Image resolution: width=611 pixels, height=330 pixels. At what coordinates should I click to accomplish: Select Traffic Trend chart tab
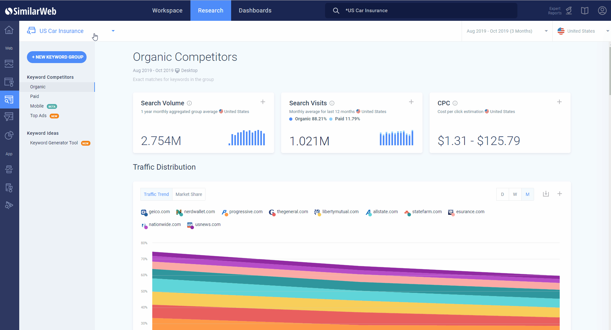156,194
